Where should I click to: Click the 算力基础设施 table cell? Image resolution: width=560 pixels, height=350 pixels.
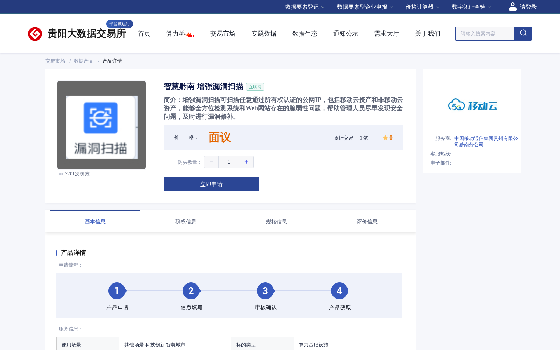click(x=350, y=344)
